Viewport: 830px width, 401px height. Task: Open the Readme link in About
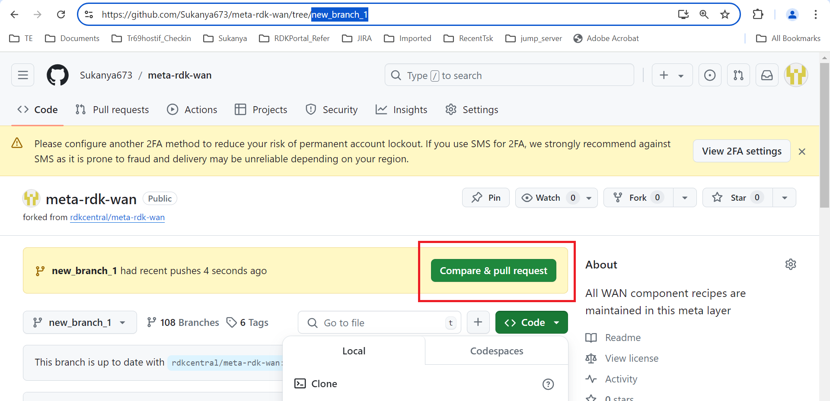(613, 338)
